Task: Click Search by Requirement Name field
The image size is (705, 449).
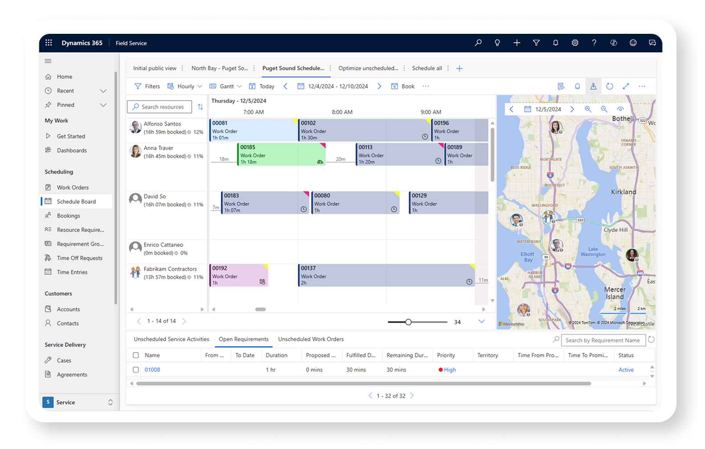Action: 603,340
